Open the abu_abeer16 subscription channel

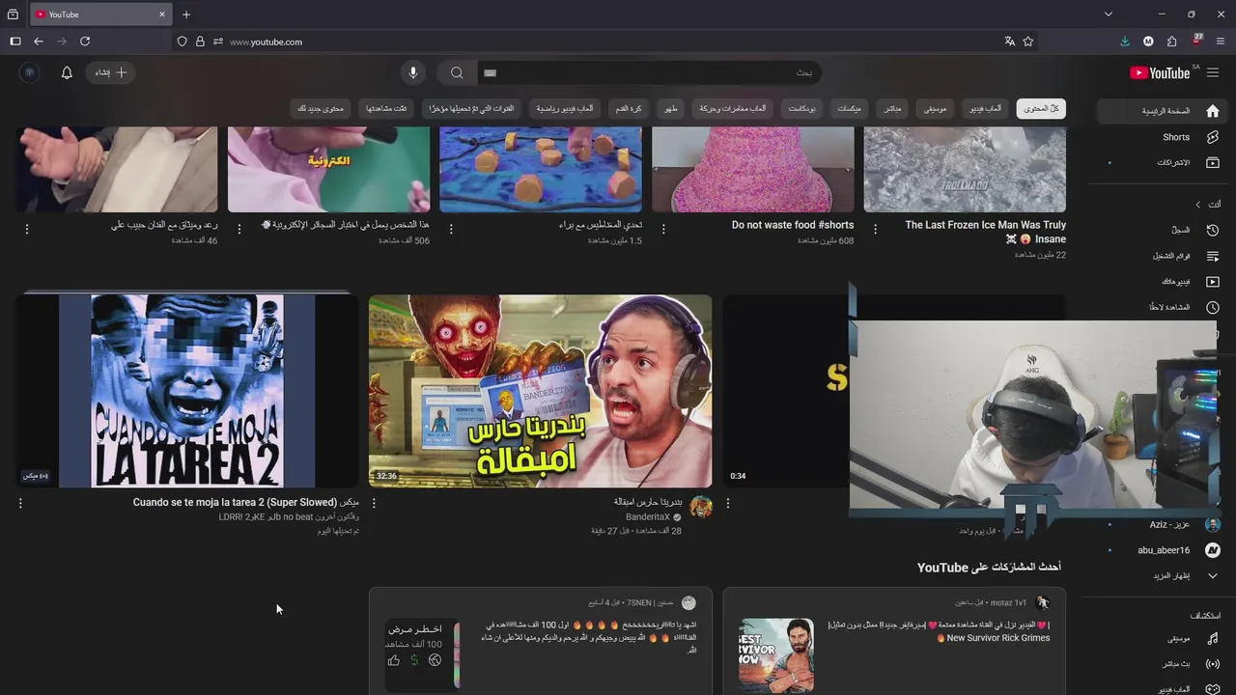click(x=1164, y=550)
